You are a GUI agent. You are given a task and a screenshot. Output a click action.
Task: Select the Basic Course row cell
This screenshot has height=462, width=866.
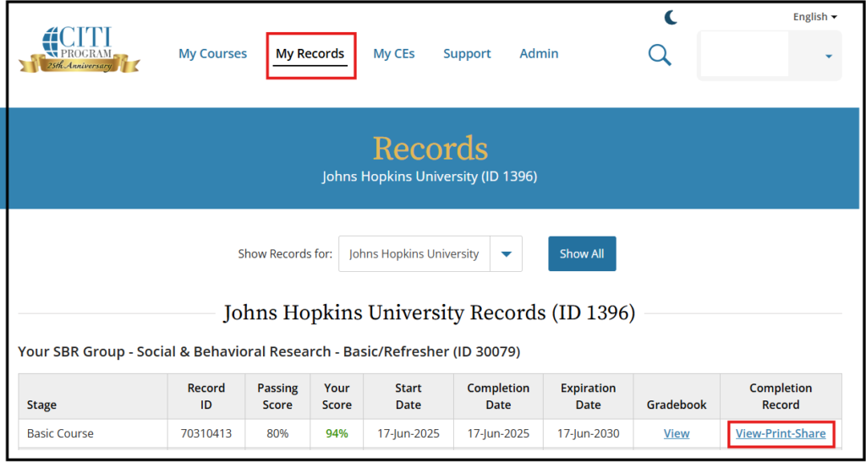pos(93,434)
